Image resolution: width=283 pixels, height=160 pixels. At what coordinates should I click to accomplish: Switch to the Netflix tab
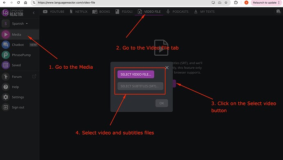coord(78,12)
